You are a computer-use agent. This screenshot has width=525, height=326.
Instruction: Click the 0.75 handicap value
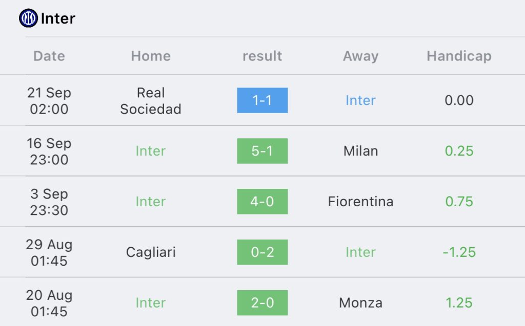pos(459,202)
